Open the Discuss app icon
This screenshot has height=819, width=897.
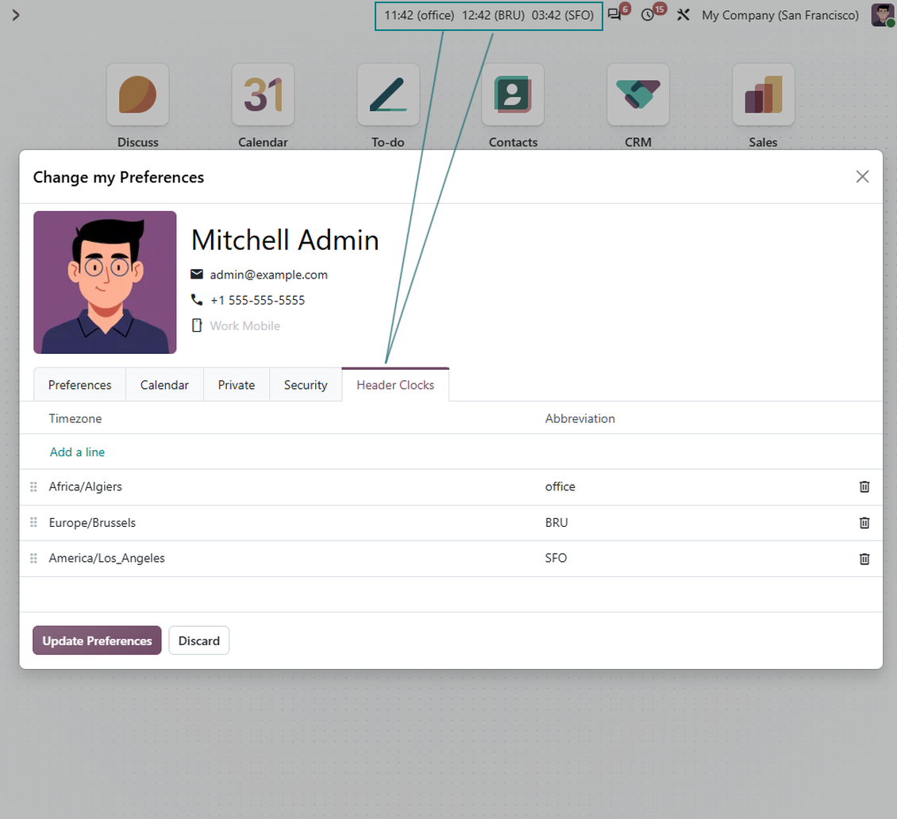click(x=137, y=94)
